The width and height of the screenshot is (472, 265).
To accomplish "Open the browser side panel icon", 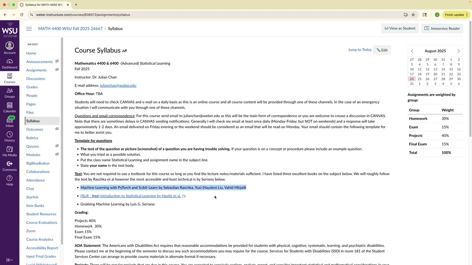I will pos(425,15).
